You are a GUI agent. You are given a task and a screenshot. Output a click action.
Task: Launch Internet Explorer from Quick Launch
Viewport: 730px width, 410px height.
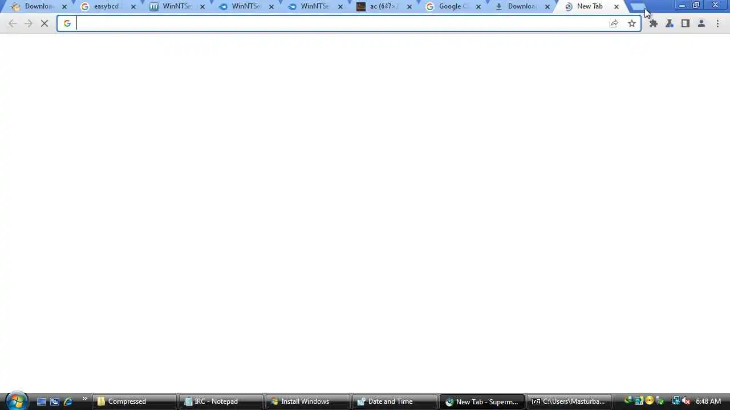point(68,401)
